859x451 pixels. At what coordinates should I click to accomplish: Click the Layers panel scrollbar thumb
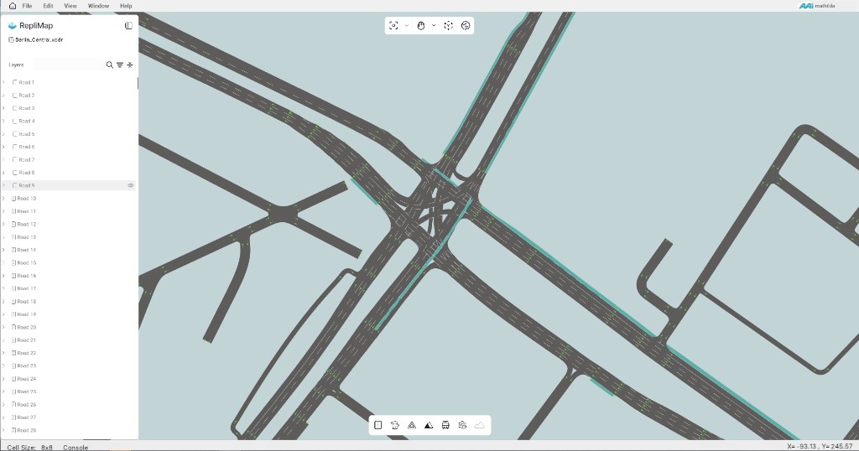click(138, 83)
